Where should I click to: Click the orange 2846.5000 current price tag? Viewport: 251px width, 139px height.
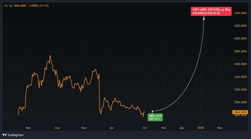[240, 112]
